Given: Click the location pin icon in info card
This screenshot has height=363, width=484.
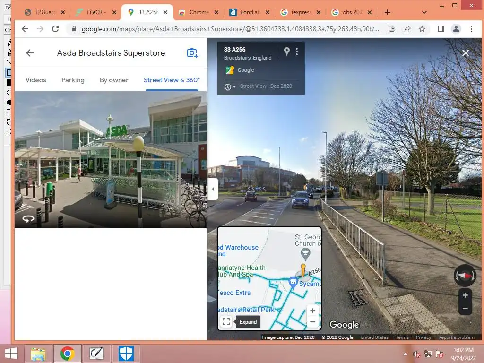Looking at the screenshot, I should coord(287,52).
